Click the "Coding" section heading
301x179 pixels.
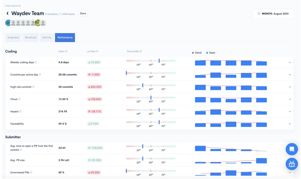[x=11, y=51]
